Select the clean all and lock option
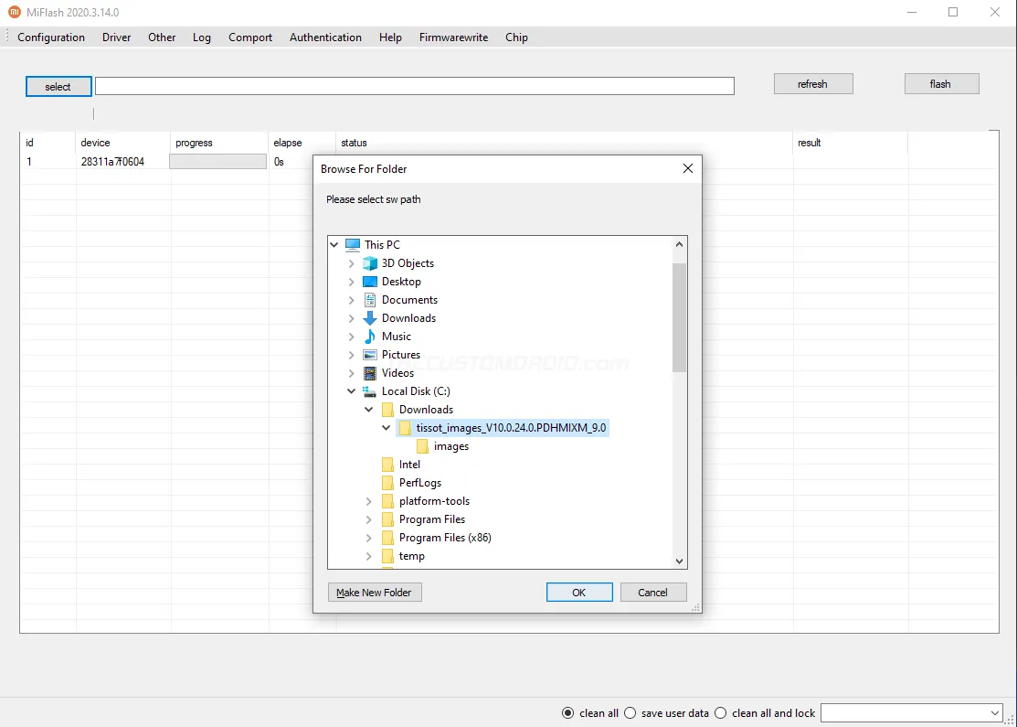This screenshot has height=727, width=1017. pyautogui.click(x=719, y=712)
